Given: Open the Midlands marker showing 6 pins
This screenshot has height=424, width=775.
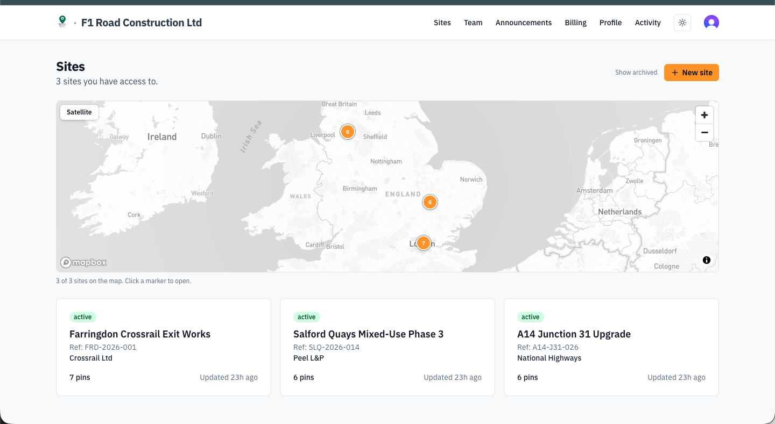Looking at the screenshot, I should (x=429, y=202).
